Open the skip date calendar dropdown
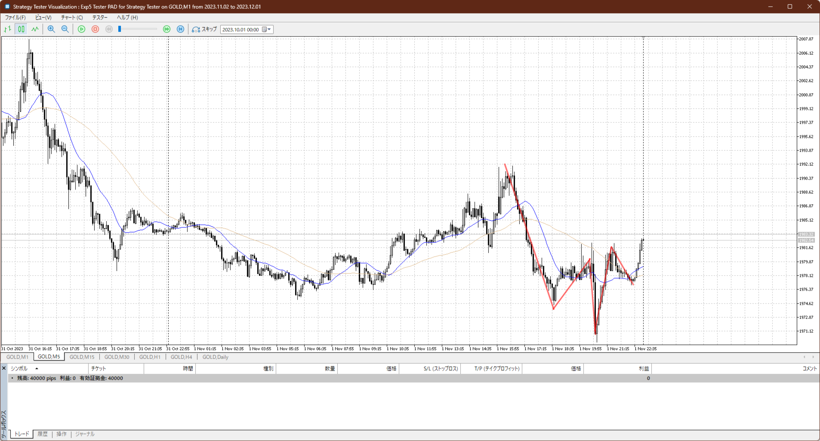Viewport: 820px width, 441px height. point(267,30)
